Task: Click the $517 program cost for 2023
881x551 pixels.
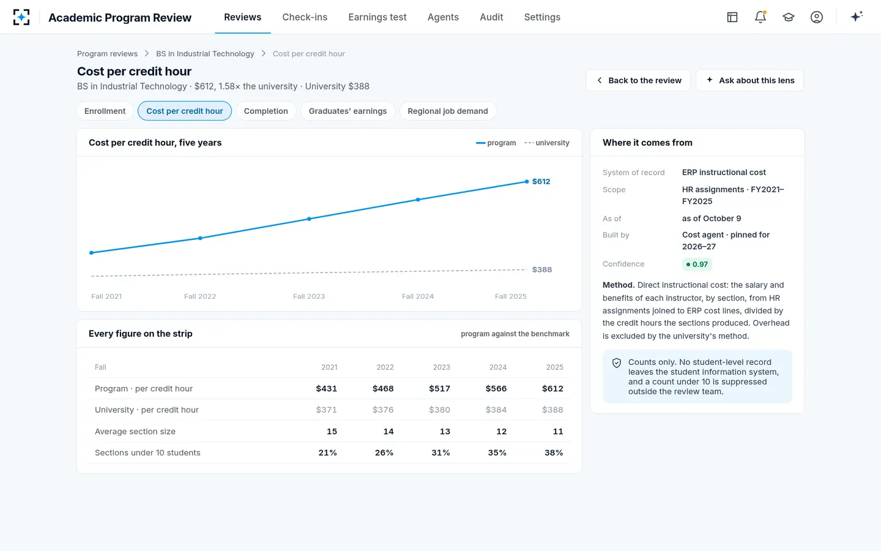Action: click(x=439, y=389)
